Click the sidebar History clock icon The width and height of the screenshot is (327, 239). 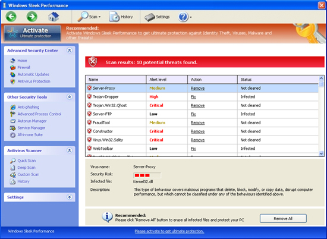[x=12, y=181]
